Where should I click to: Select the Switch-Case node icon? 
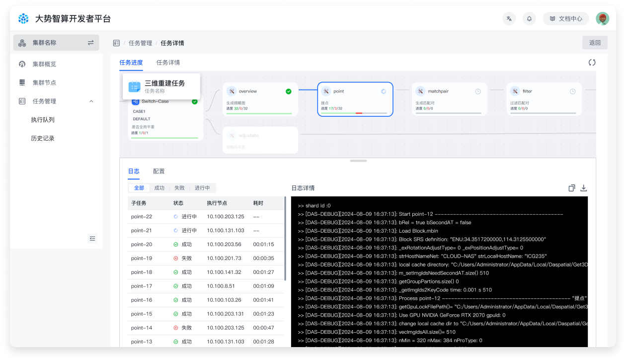(136, 101)
